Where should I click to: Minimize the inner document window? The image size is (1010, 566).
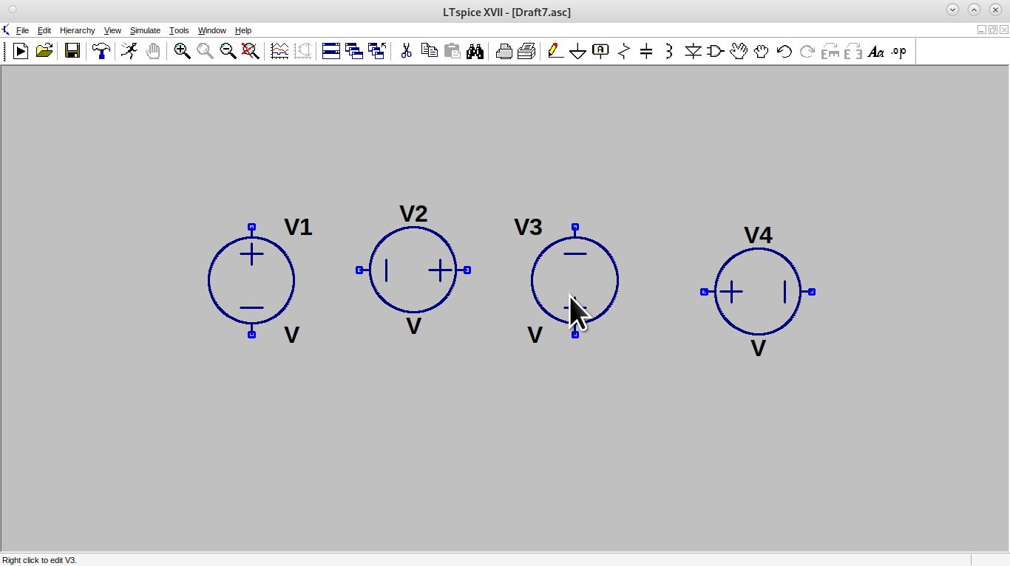click(982, 30)
